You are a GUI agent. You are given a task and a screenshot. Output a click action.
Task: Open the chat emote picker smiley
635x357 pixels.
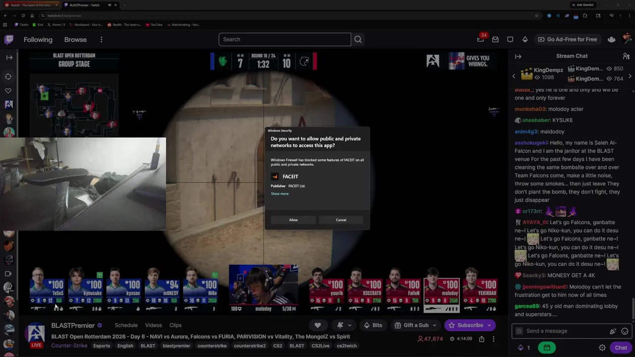tap(625, 331)
